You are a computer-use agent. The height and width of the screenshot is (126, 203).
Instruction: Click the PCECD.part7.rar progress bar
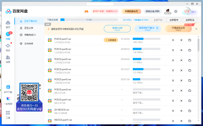(146, 39)
